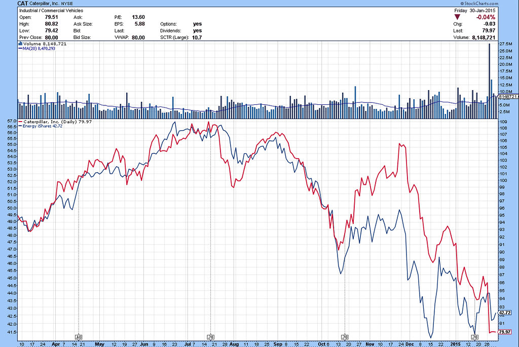Click the .70 dividend marker in January 2015
Image resolution: width=519 pixels, height=347 pixels.
pos(474,337)
